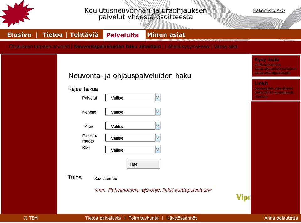
Task: Go to Varaa aika submenu item
Action: pyautogui.click(x=225, y=47)
